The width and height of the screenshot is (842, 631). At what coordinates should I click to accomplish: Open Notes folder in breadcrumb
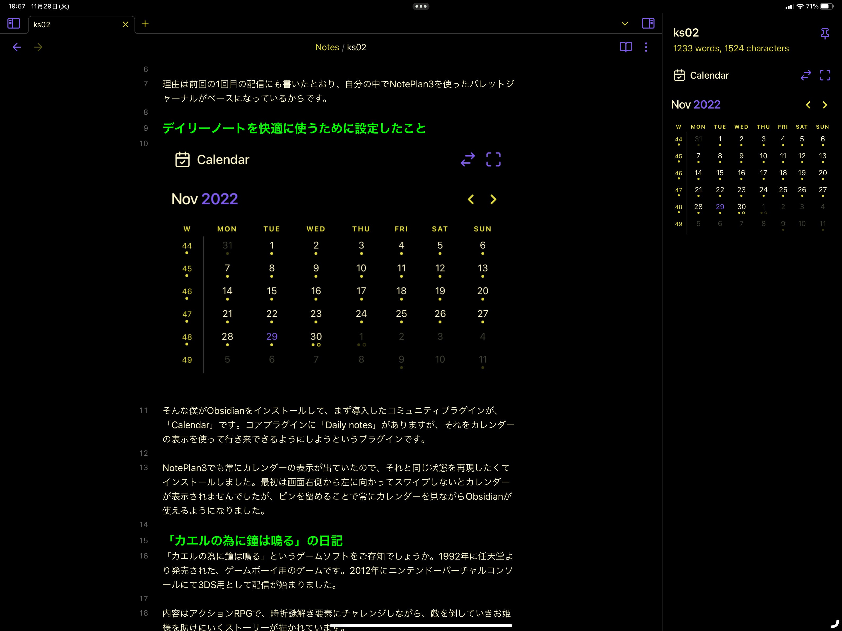point(327,47)
